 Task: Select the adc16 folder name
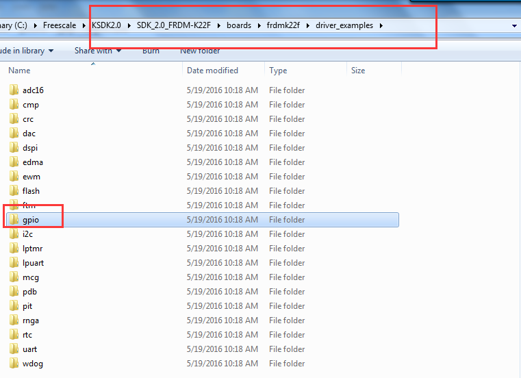(x=33, y=90)
